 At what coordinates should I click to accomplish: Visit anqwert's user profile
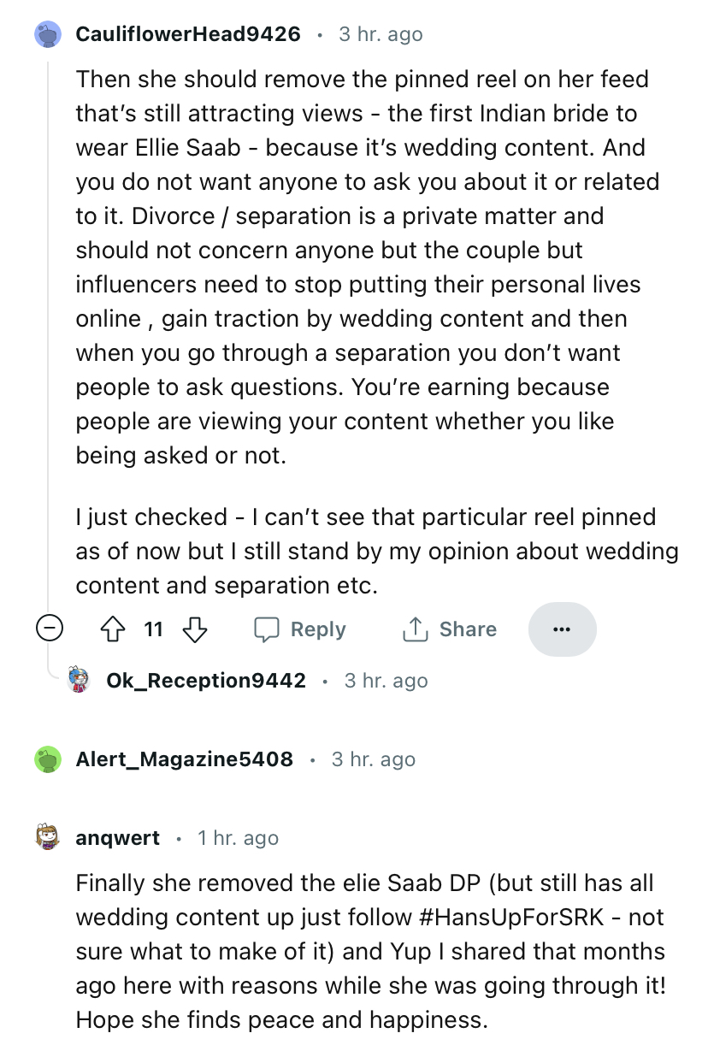point(117,838)
